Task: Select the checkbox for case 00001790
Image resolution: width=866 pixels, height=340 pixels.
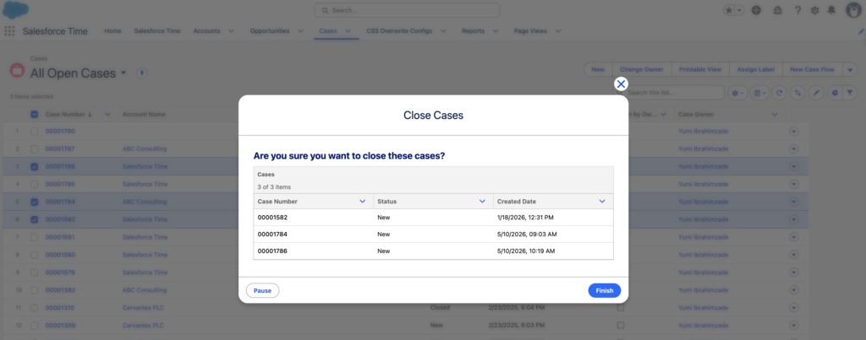Action: [34, 131]
